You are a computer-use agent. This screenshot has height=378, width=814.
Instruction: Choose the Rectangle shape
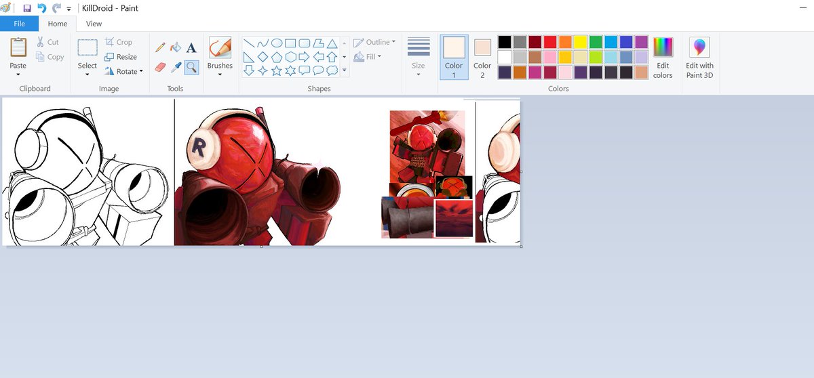click(290, 43)
